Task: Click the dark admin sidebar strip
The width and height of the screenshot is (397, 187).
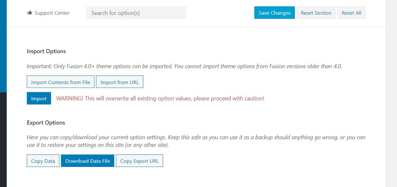Action: pos(3,140)
